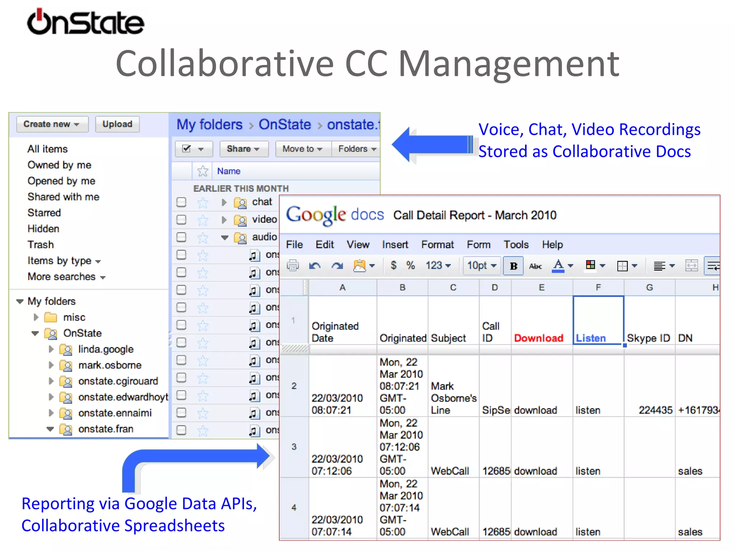735x551 pixels.
Task: Open the text color picker
Action: [562, 266]
